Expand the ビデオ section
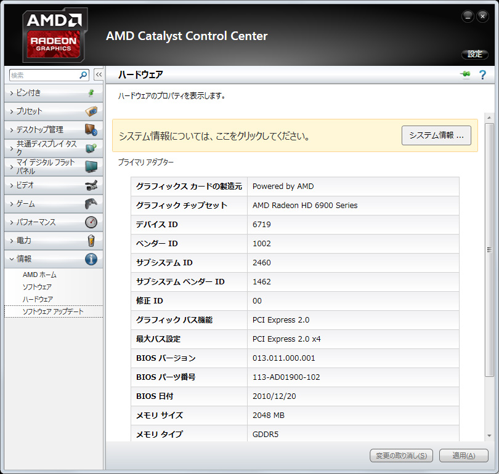499x474 pixels. tap(54, 185)
